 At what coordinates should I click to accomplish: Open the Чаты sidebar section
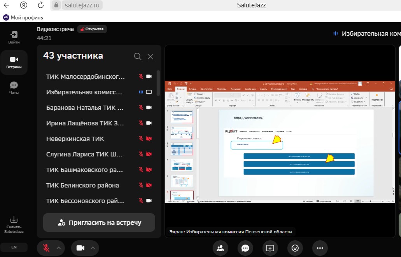coord(14,88)
